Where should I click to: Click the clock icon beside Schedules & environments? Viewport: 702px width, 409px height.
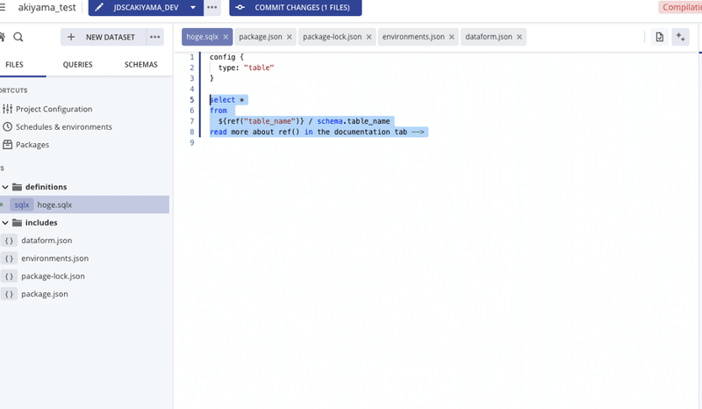click(x=7, y=126)
